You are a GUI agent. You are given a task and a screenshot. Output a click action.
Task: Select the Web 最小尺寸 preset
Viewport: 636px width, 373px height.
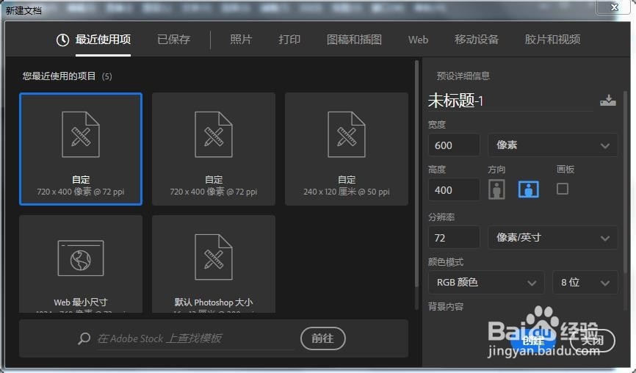click(81, 264)
